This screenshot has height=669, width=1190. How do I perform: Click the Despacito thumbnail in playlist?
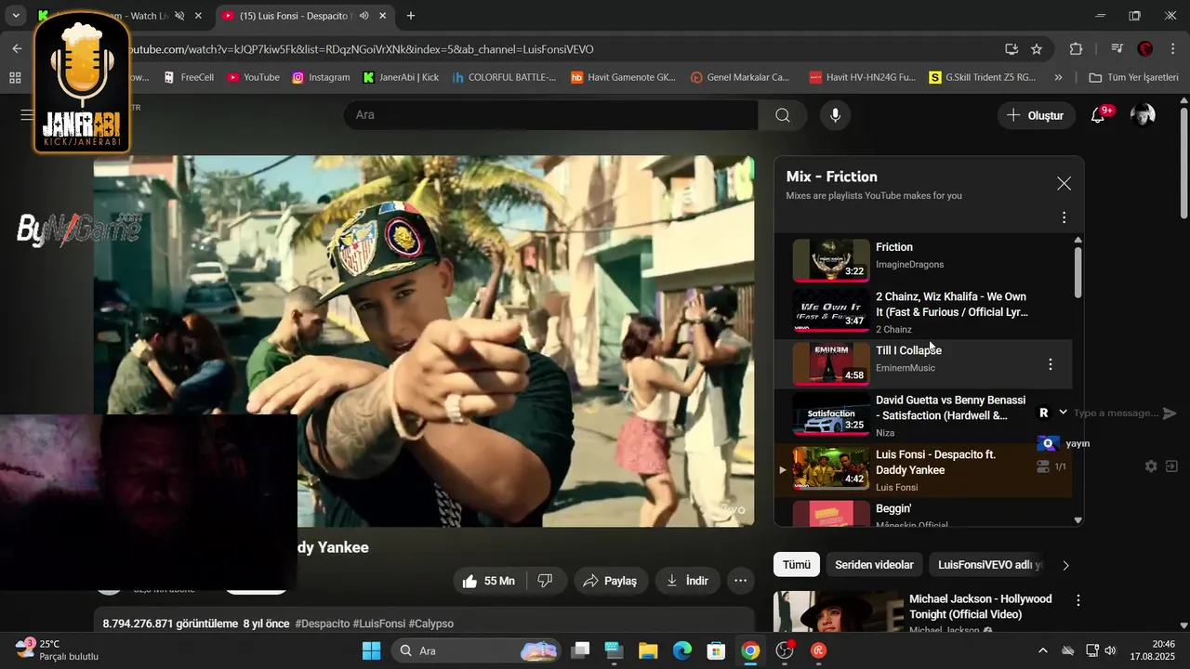[x=831, y=468]
